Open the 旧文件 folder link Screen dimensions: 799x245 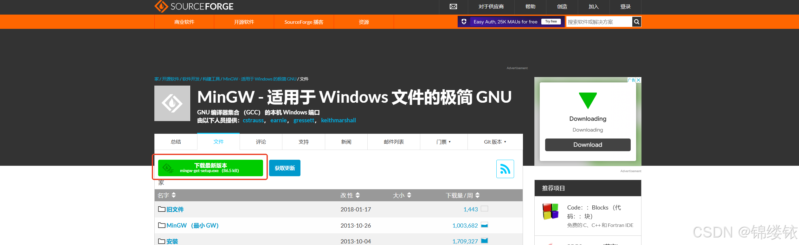tap(175, 209)
